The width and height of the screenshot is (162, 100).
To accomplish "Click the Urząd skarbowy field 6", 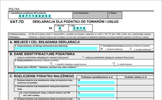I will pos(56,49).
